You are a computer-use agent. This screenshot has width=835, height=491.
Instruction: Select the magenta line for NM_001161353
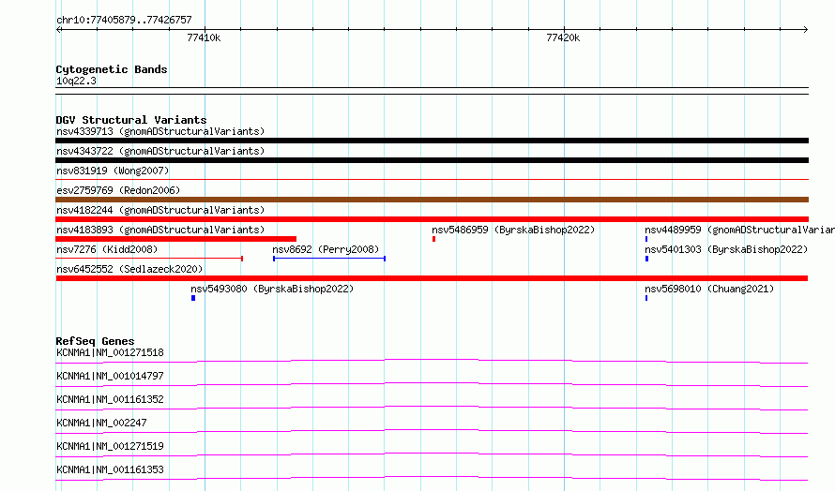coord(432,478)
